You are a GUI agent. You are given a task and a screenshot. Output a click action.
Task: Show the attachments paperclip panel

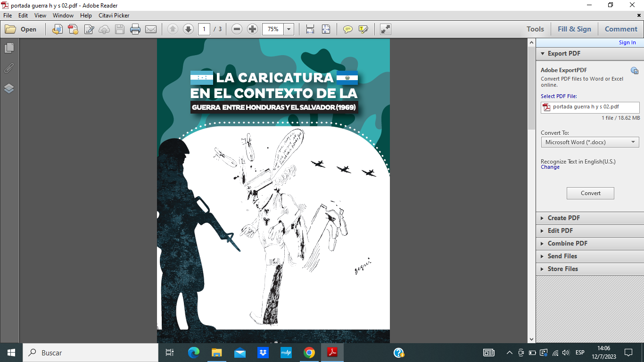tap(9, 68)
